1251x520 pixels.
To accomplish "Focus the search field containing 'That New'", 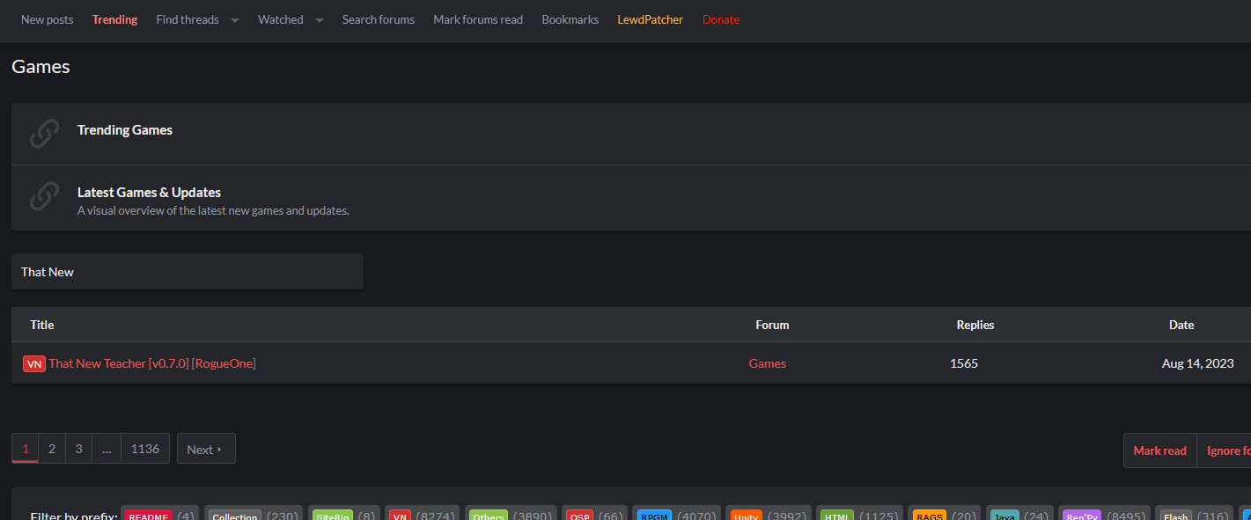I will 188,272.
